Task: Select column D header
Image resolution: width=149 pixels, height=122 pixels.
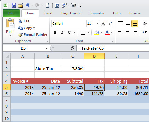Action: 94,56
